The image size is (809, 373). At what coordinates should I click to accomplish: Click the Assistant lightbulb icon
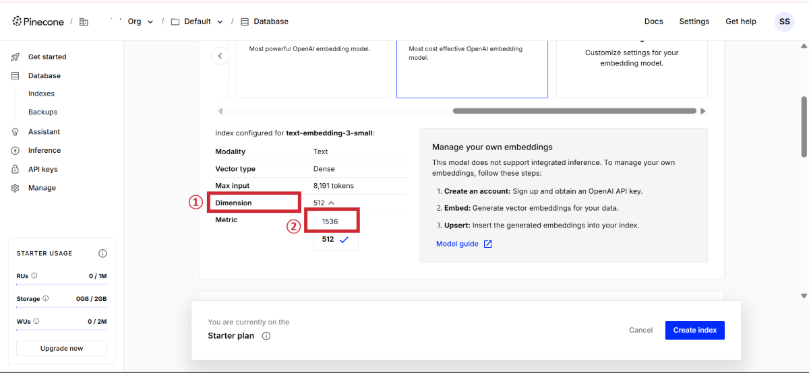coord(16,132)
